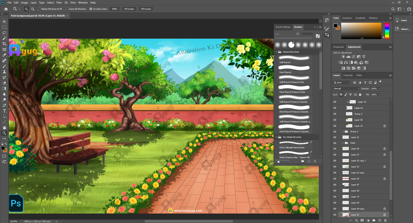The width and height of the screenshot is (413, 223).
Task: Click the foreground color swatch in Color panel
Action: [x=335, y=25]
